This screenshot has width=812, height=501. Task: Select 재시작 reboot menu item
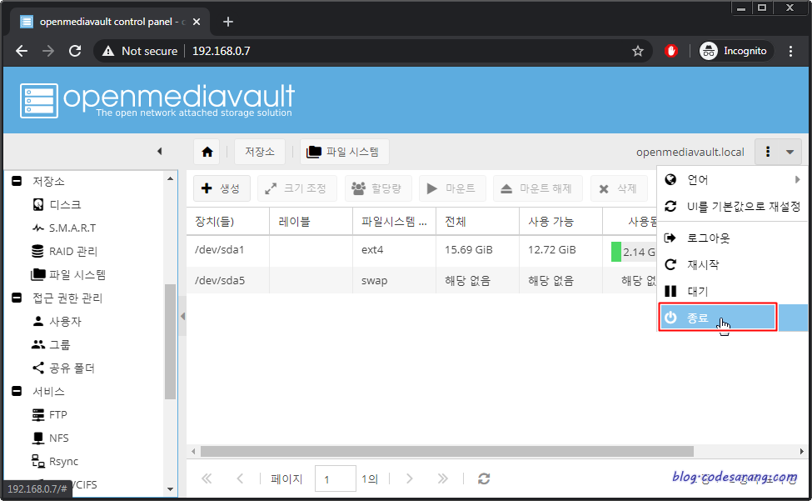click(732, 265)
